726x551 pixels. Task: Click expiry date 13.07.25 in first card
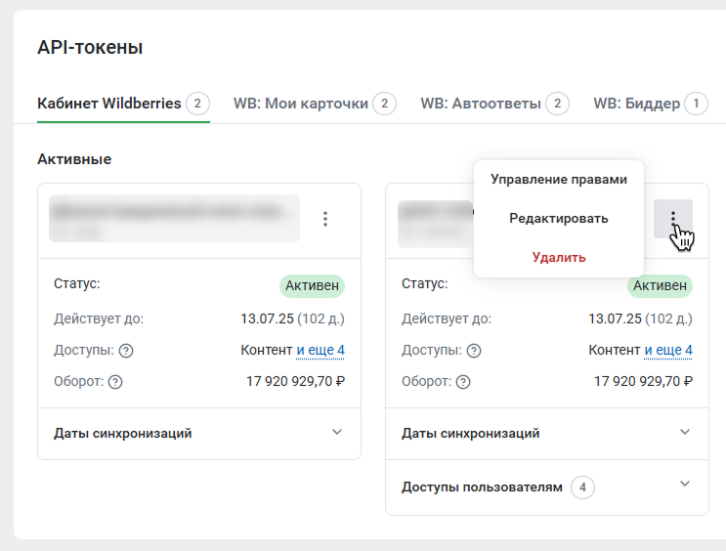click(267, 318)
